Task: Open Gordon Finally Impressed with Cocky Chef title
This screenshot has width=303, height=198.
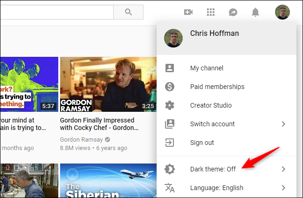Action: 99,124
